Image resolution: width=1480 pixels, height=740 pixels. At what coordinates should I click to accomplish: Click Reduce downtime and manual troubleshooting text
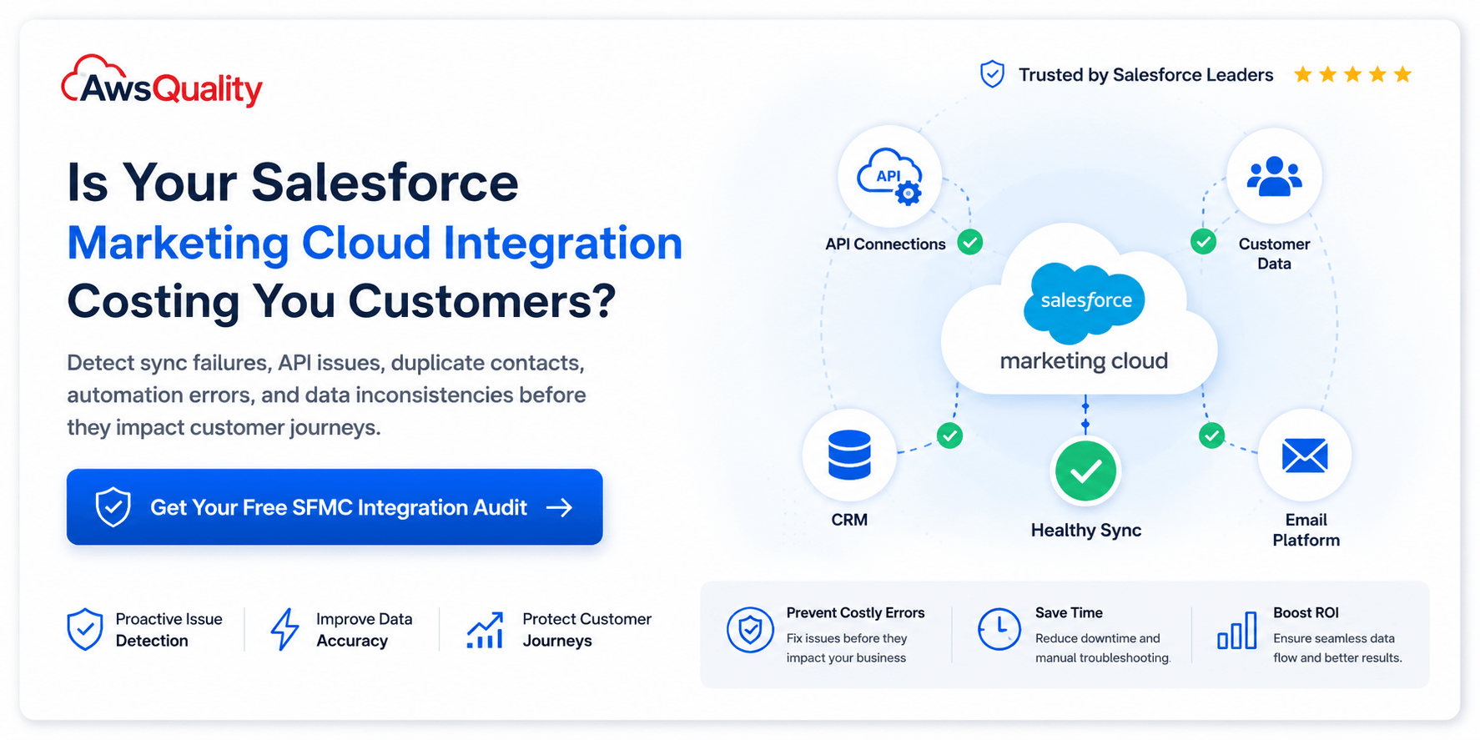click(1103, 648)
